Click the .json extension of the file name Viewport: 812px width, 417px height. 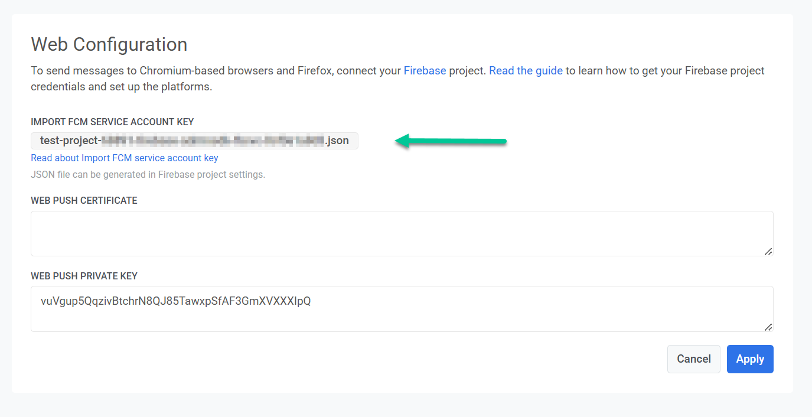(x=337, y=141)
